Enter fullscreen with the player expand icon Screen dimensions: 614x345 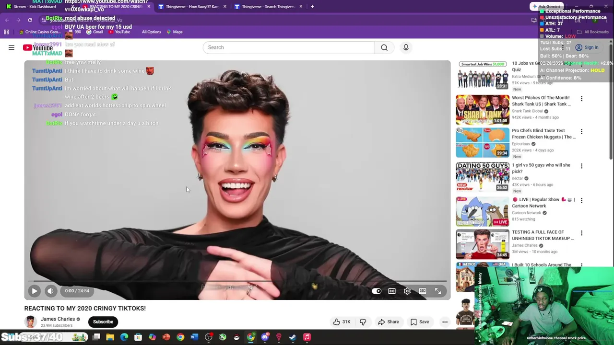click(x=438, y=291)
